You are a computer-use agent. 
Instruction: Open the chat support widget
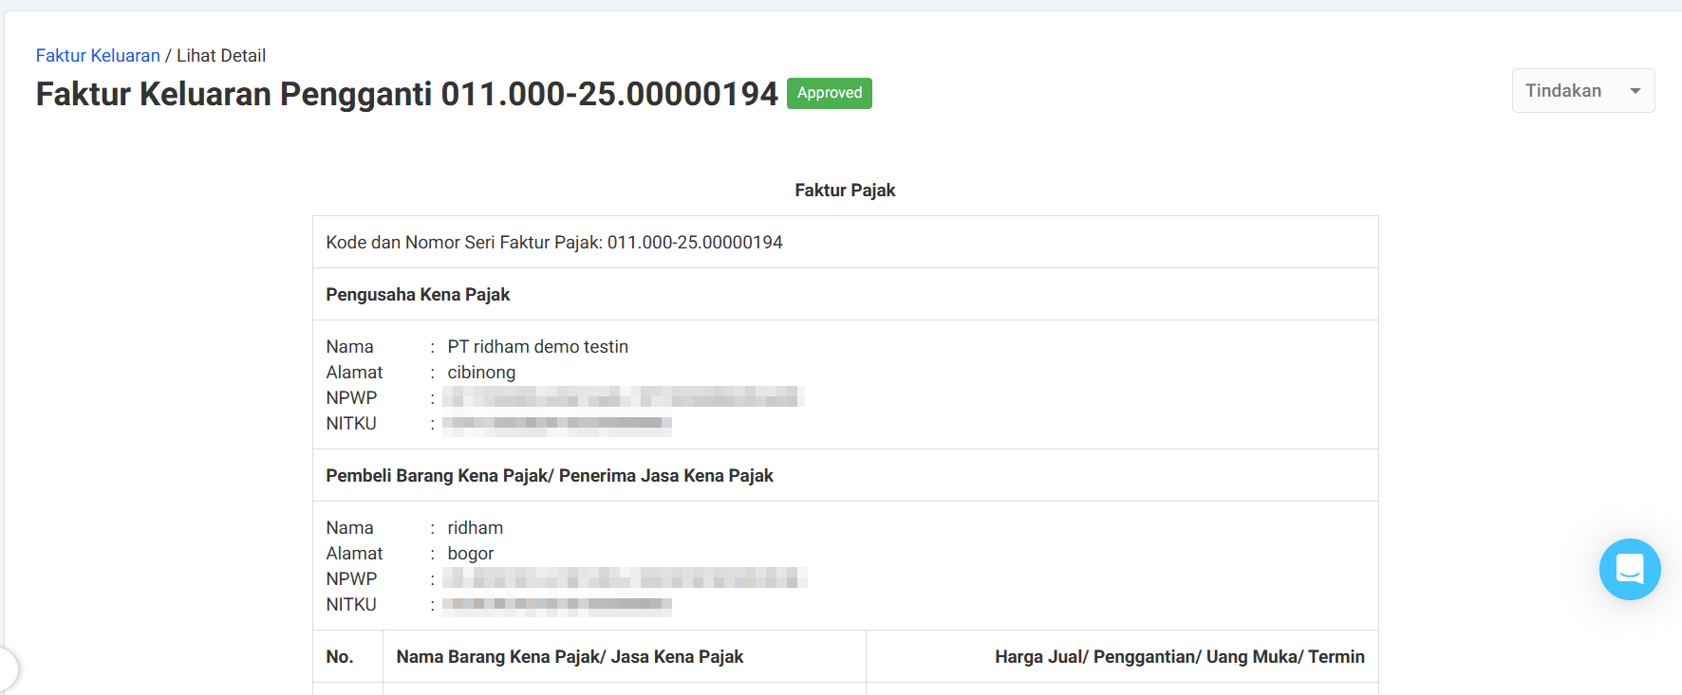(x=1629, y=569)
